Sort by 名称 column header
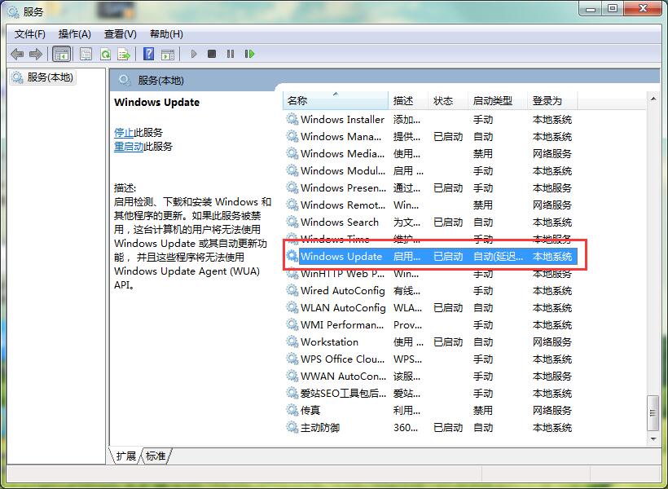 tap(336, 100)
